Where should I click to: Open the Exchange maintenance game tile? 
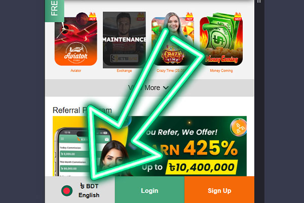coord(124,40)
